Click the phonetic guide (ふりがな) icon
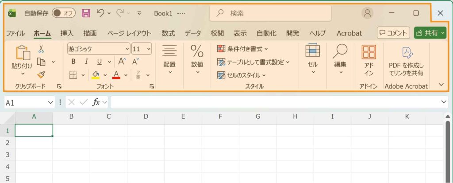Screen dimensions: 453x183 click(x=138, y=75)
